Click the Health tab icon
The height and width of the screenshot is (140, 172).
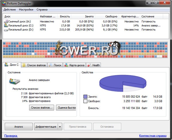click(x=89, y=65)
